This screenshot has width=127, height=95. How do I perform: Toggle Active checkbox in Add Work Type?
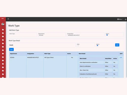[x=107, y=35]
